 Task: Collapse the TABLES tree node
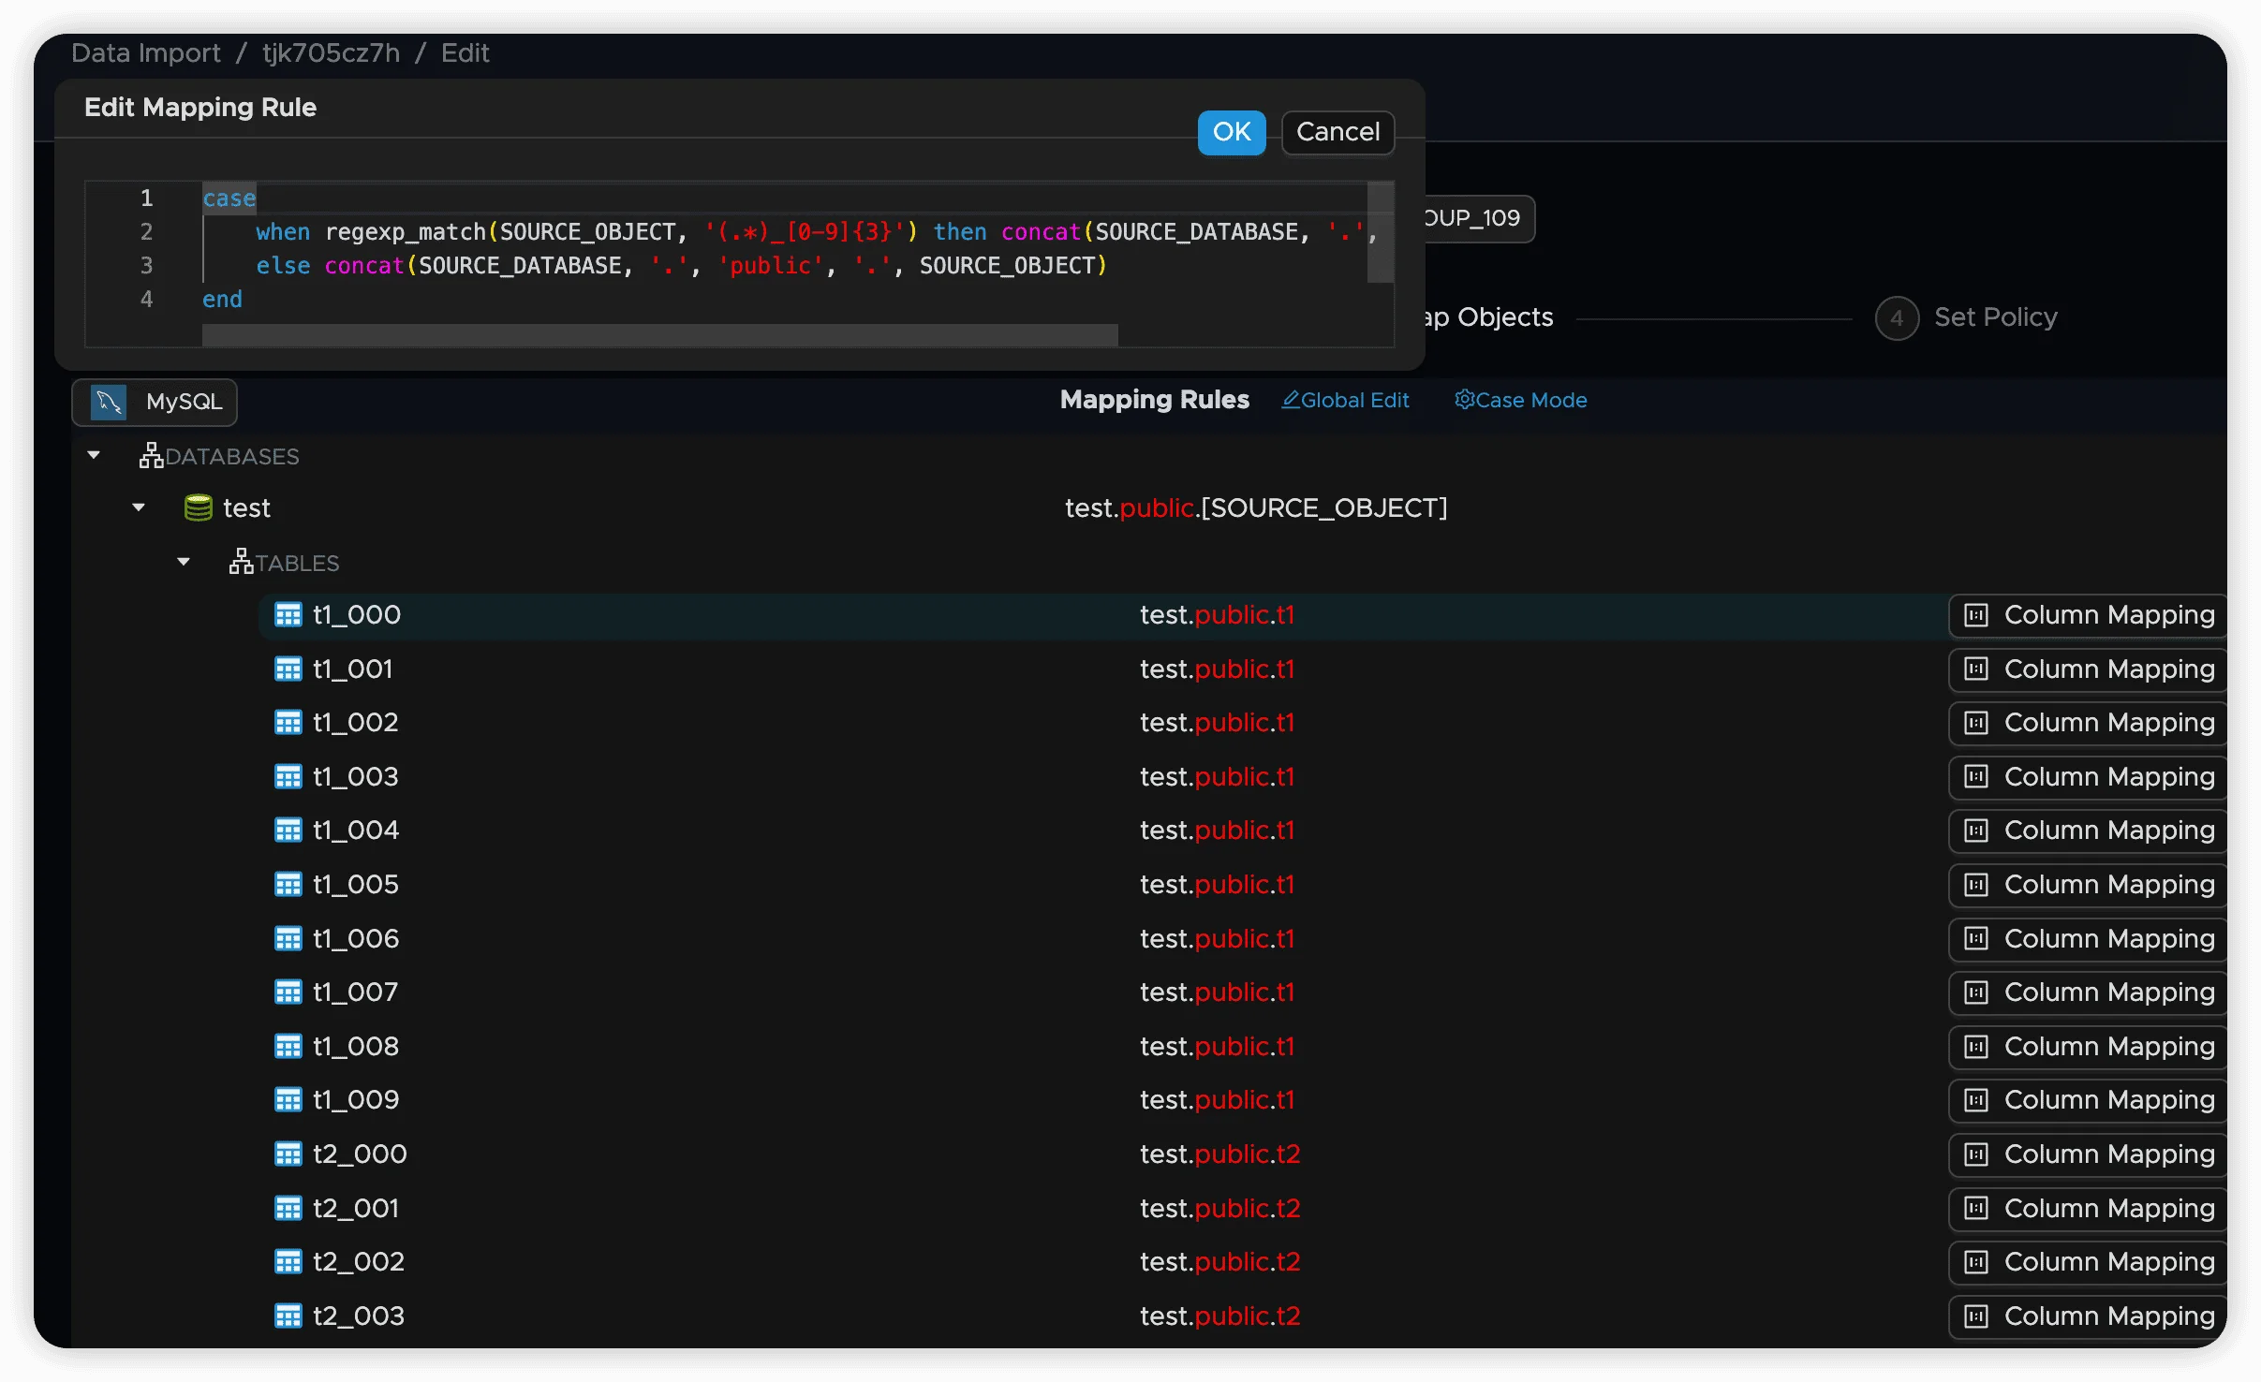[x=184, y=563]
